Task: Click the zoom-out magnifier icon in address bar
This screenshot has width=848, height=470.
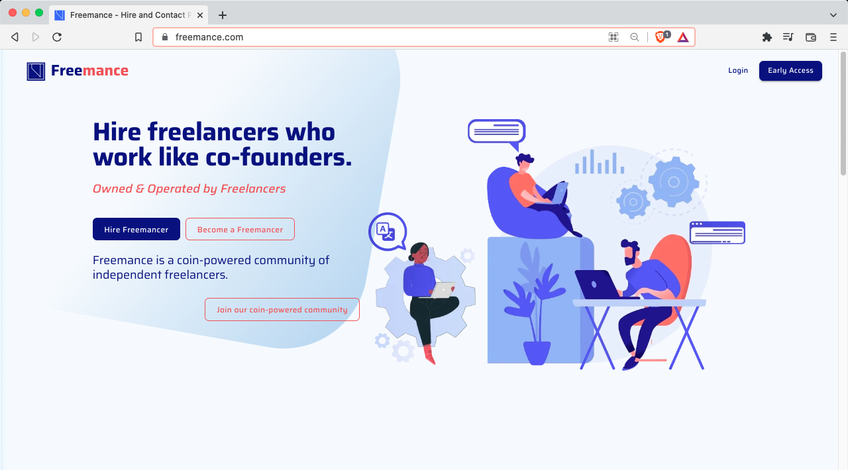Action: coord(635,37)
